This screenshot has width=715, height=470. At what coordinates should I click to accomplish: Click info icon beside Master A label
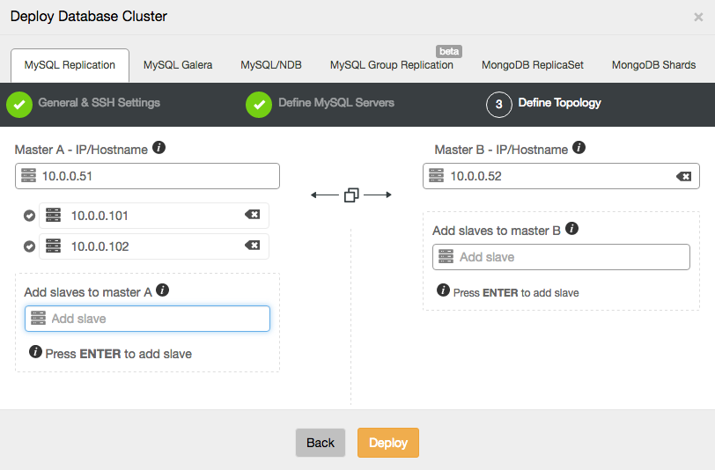158,148
